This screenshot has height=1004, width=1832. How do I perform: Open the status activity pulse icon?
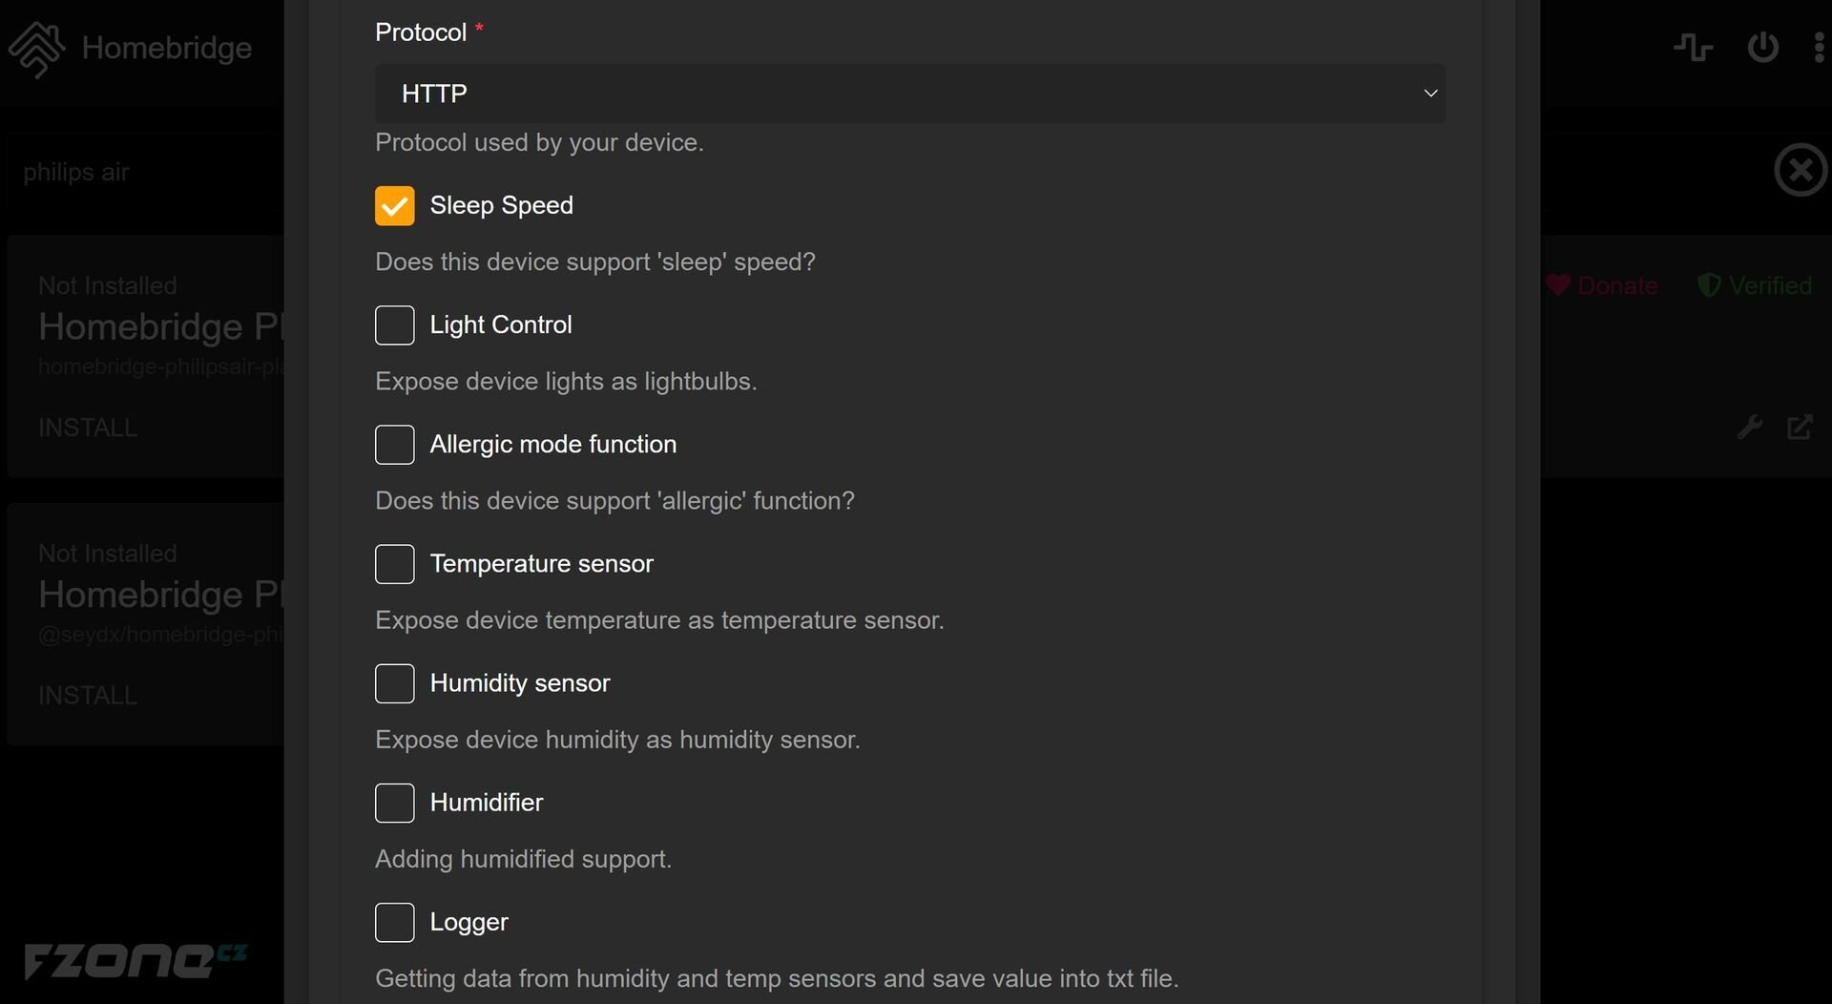pos(1694,47)
